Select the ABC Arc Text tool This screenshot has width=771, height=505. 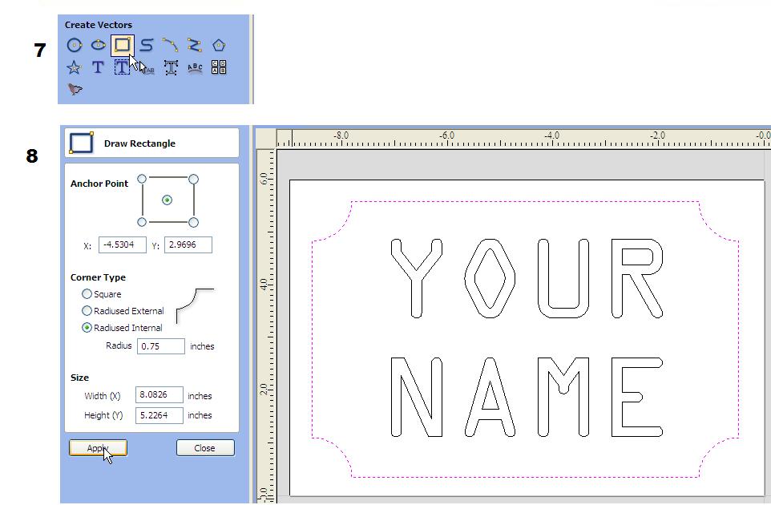[196, 68]
